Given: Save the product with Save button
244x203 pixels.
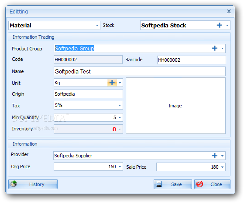Looking at the screenshot, I should point(173,184).
